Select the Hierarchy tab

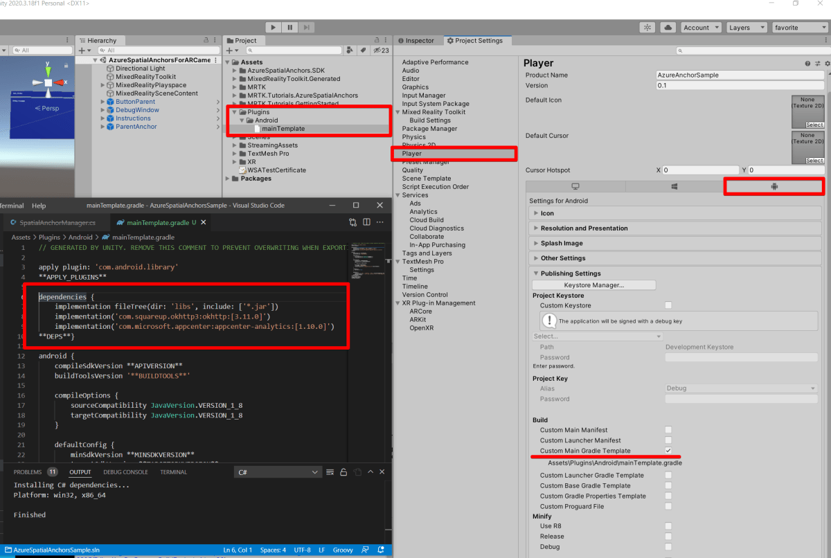pos(98,40)
